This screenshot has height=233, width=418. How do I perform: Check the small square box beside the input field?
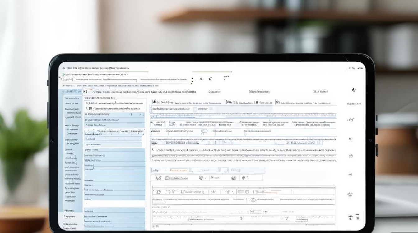pyautogui.click(x=195, y=109)
